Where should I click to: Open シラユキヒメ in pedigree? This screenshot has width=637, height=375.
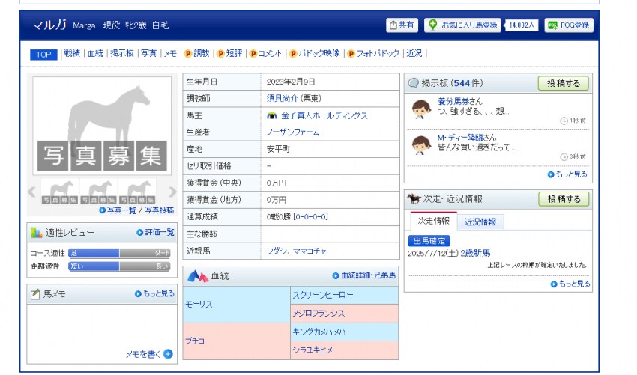[x=313, y=350]
